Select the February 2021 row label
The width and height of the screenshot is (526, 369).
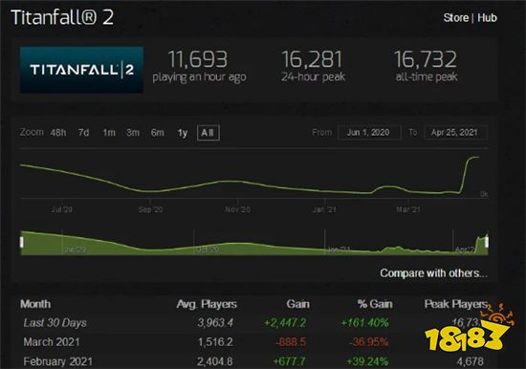click(x=57, y=361)
